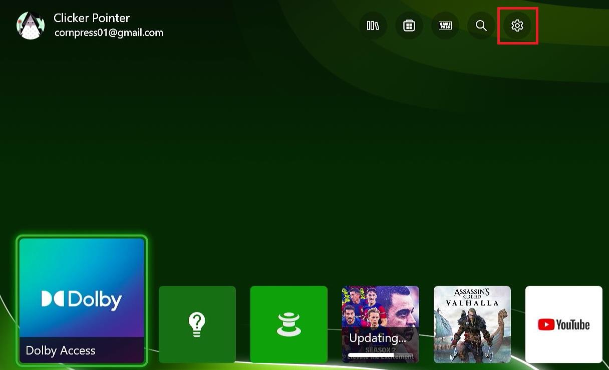The width and height of the screenshot is (609, 370).
Task: Click the Search magnifier icon
Action: click(481, 25)
